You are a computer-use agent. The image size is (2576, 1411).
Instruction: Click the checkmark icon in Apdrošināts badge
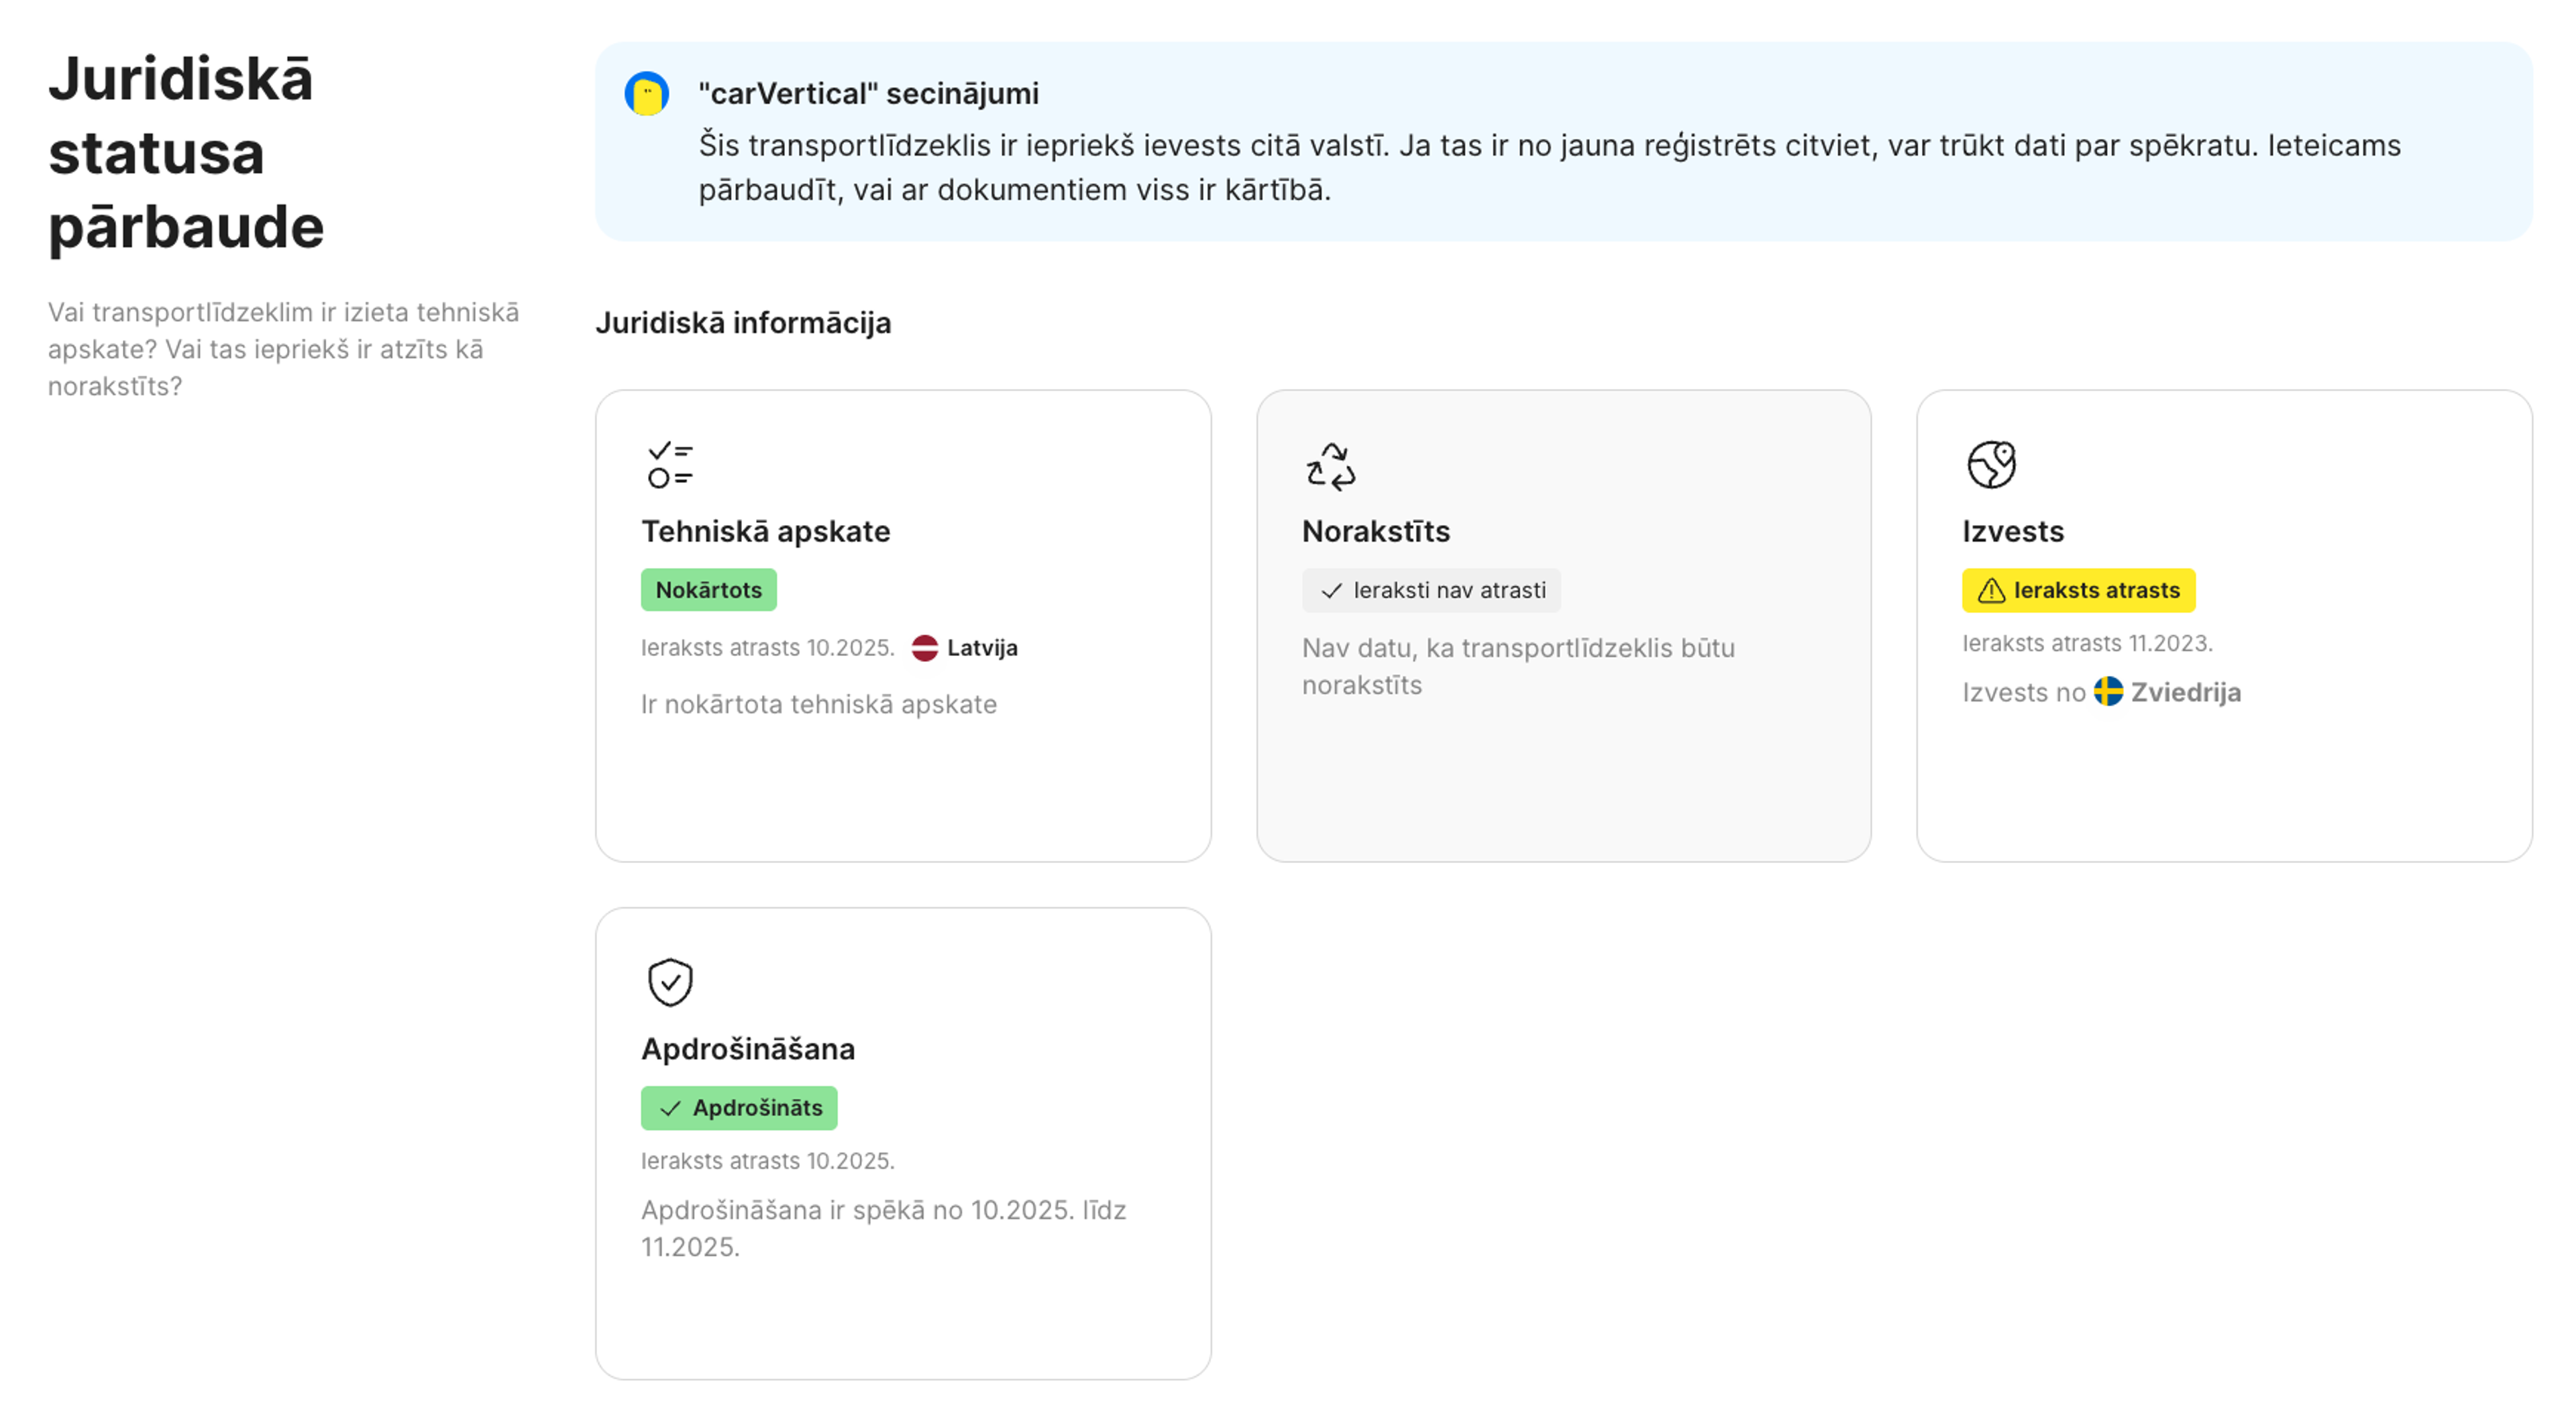(x=670, y=1108)
